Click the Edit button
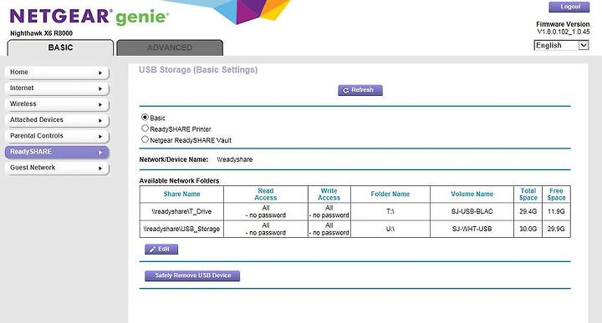Image resolution: width=602 pixels, height=323 pixels. (161, 249)
